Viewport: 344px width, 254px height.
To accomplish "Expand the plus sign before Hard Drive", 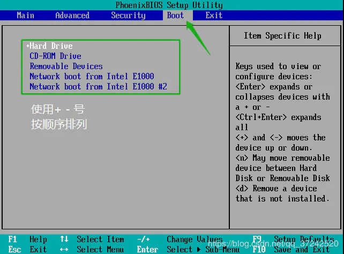I will (28, 46).
